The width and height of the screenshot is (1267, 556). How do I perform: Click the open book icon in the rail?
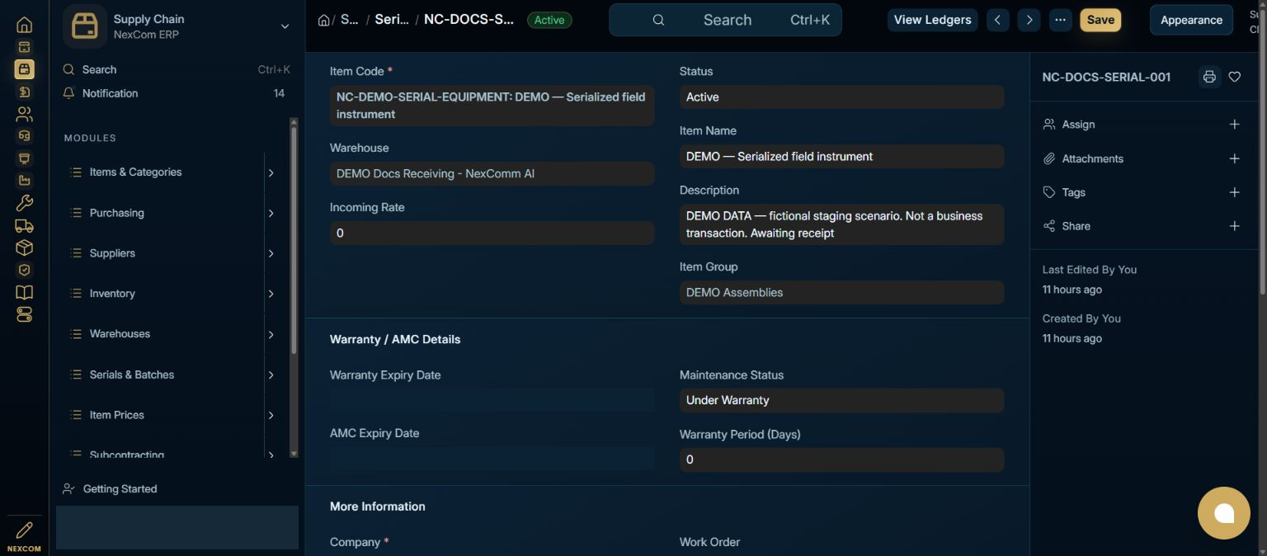point(24,292)
